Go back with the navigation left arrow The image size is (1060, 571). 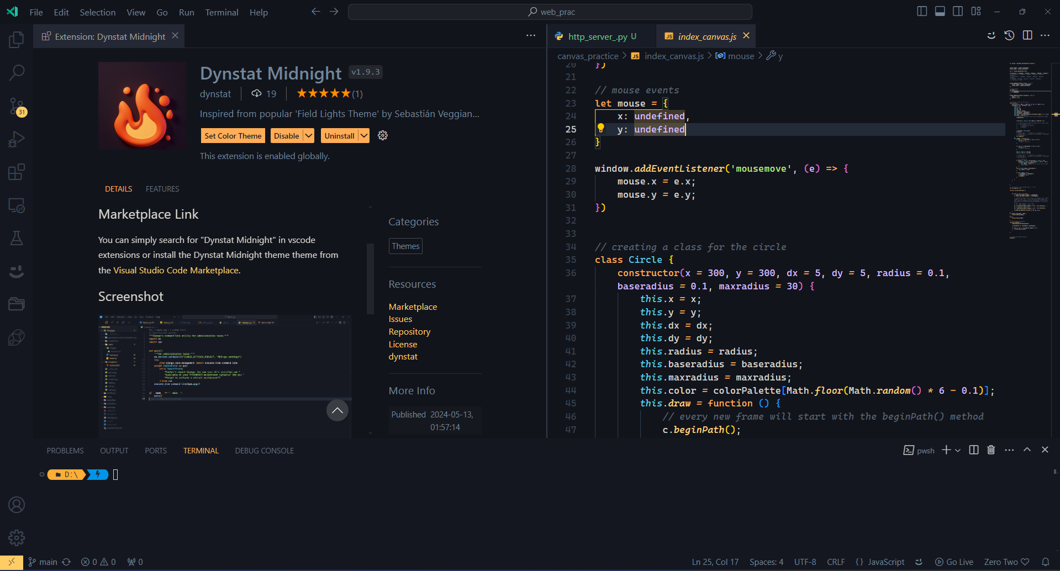316,12
